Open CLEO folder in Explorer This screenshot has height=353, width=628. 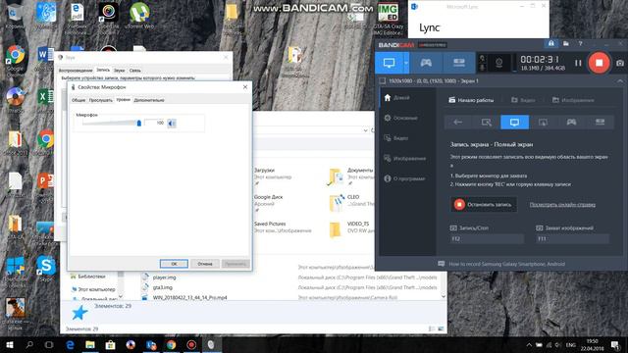click(351, 200)
